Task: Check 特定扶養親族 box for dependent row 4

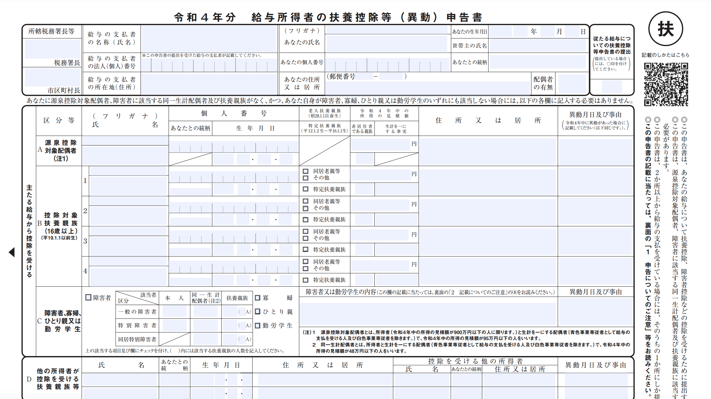Action: click(x=306, y=280)
